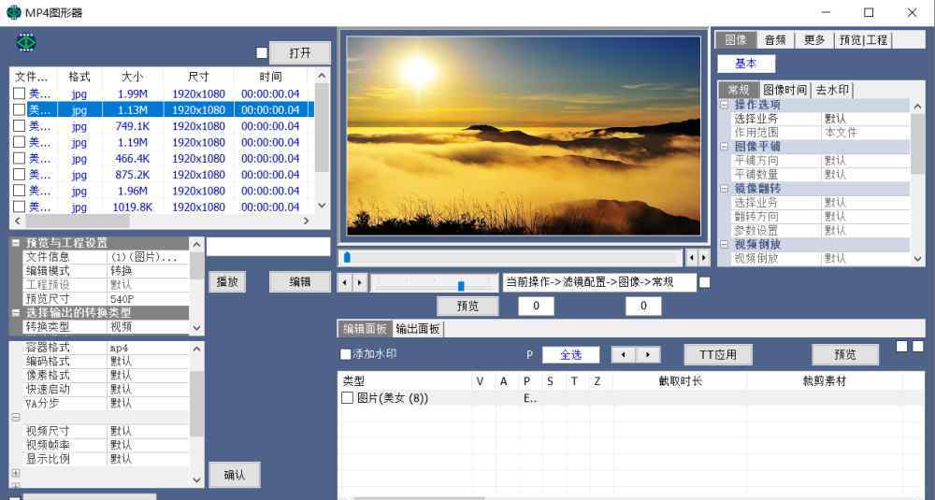Check the 466.4K file row checkbox
935x500 pixels.
tap(19, 158)
